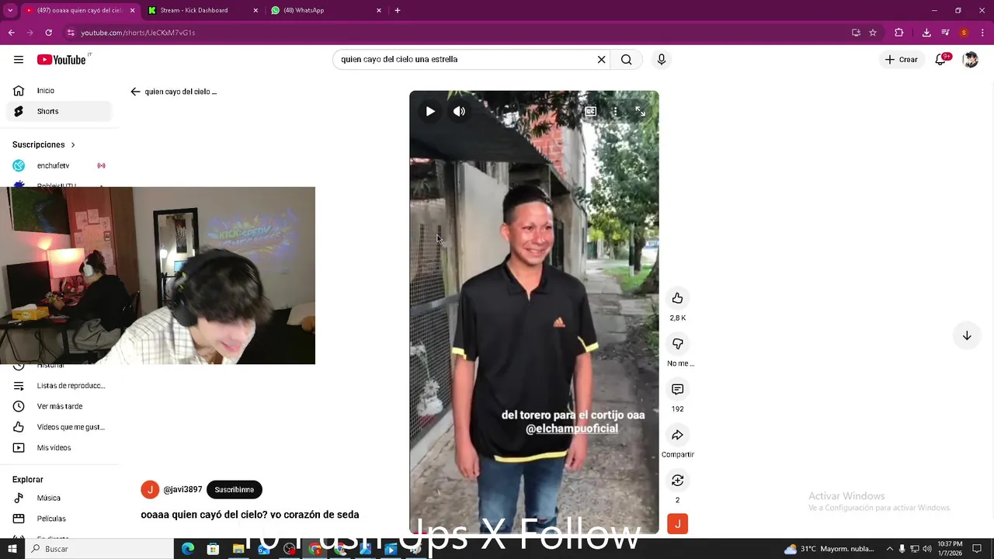The height and width of the screenshot is (559, 994).
Task: Open the Windows Start menu
Action: (x=12, y=549)
